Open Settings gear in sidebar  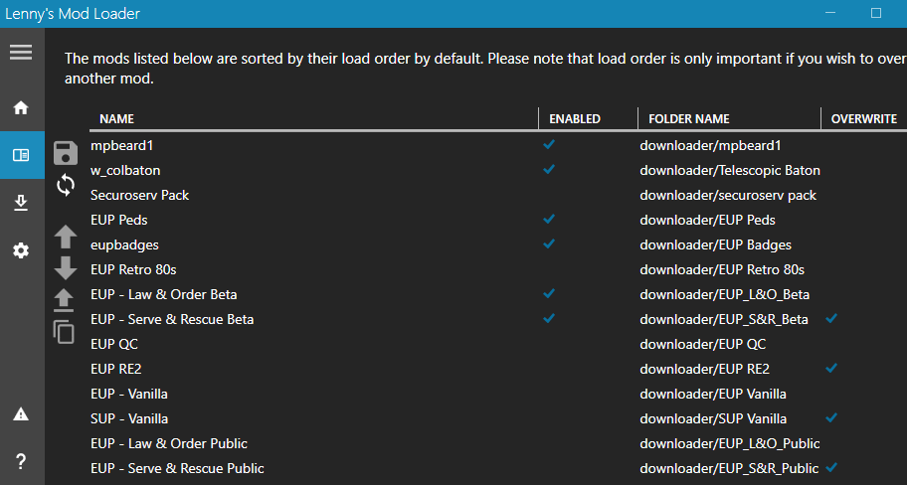[21, 251]
